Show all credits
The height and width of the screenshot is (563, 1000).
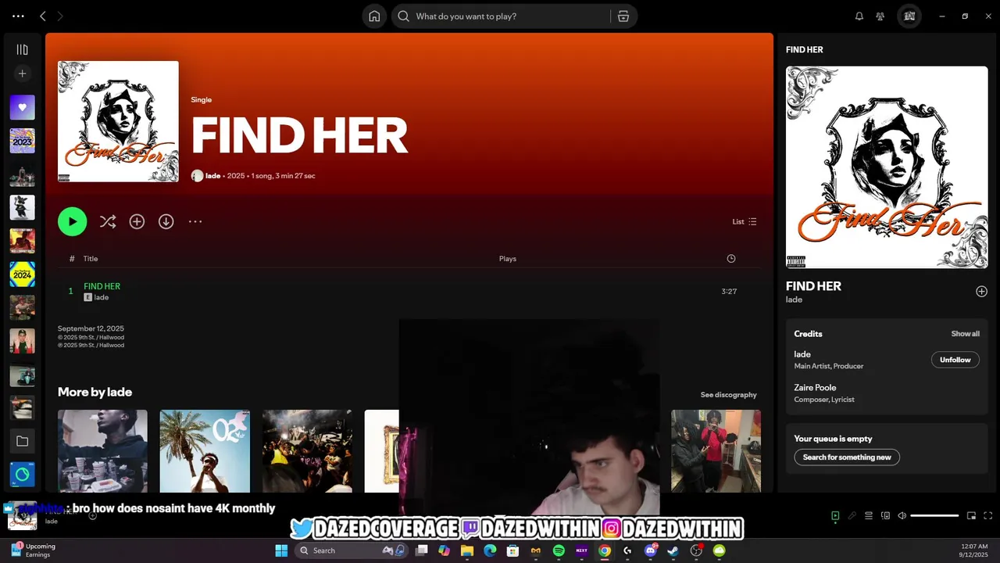[965, 334]
